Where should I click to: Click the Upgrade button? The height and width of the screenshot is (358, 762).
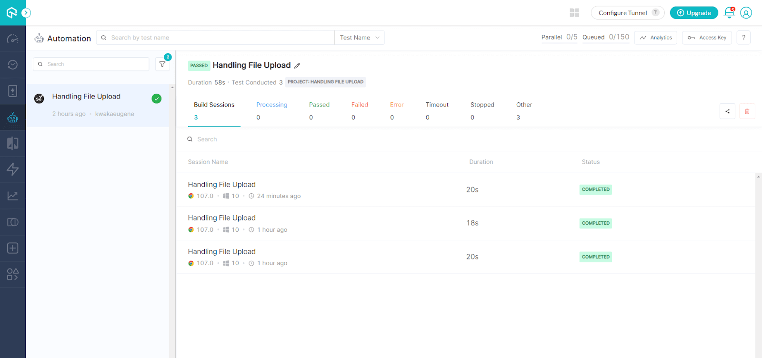(x=694, y=13)
